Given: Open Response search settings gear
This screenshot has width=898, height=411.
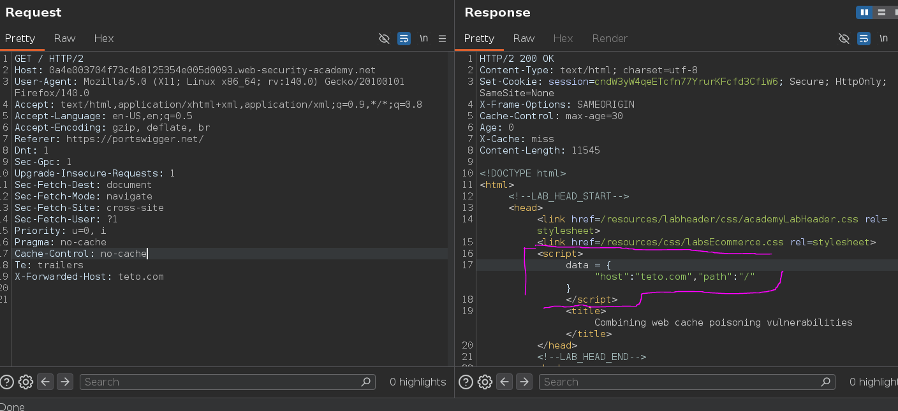Looking at the screenshot, I should pos(485,382).
